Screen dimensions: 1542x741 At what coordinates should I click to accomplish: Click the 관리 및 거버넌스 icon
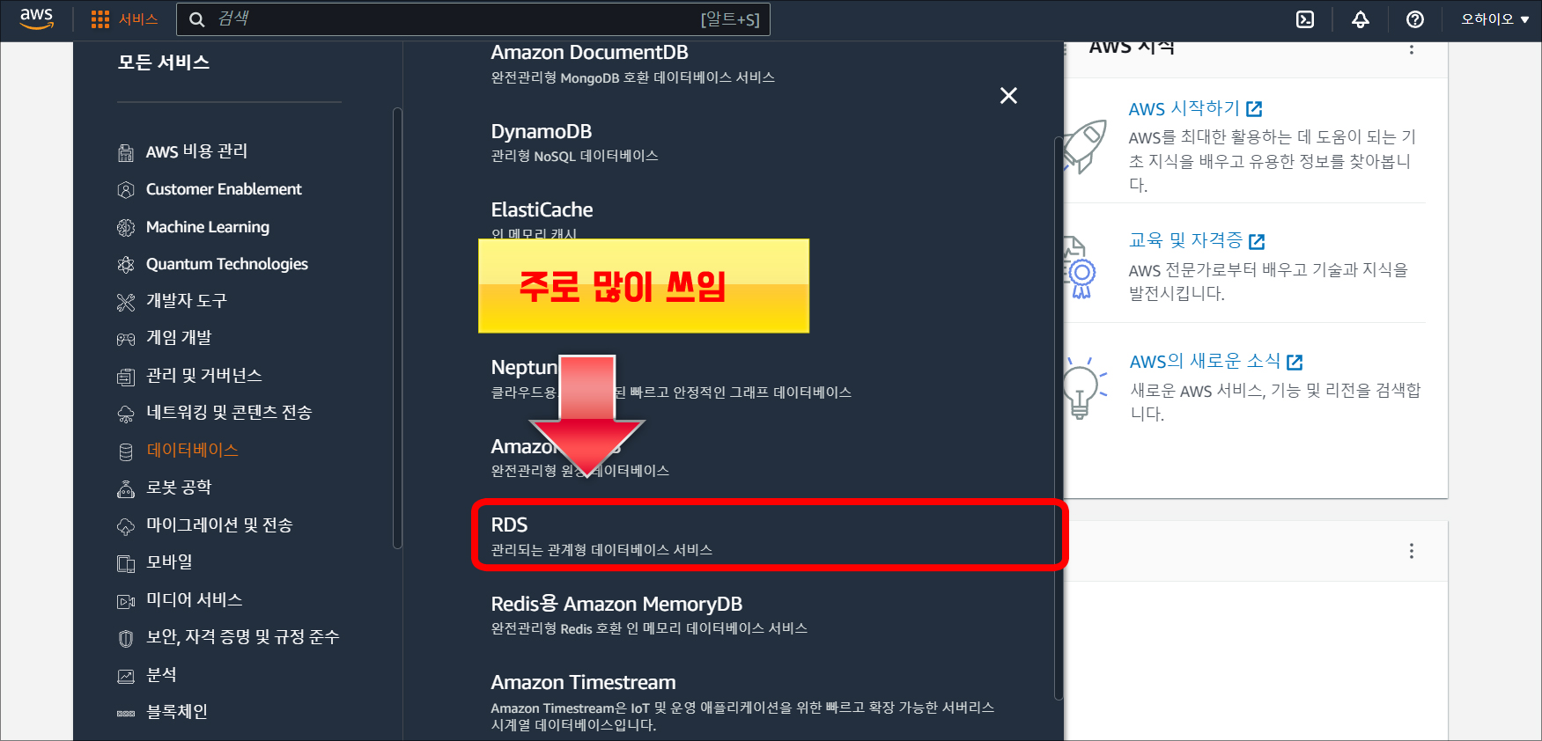click(x=126, y=378)
